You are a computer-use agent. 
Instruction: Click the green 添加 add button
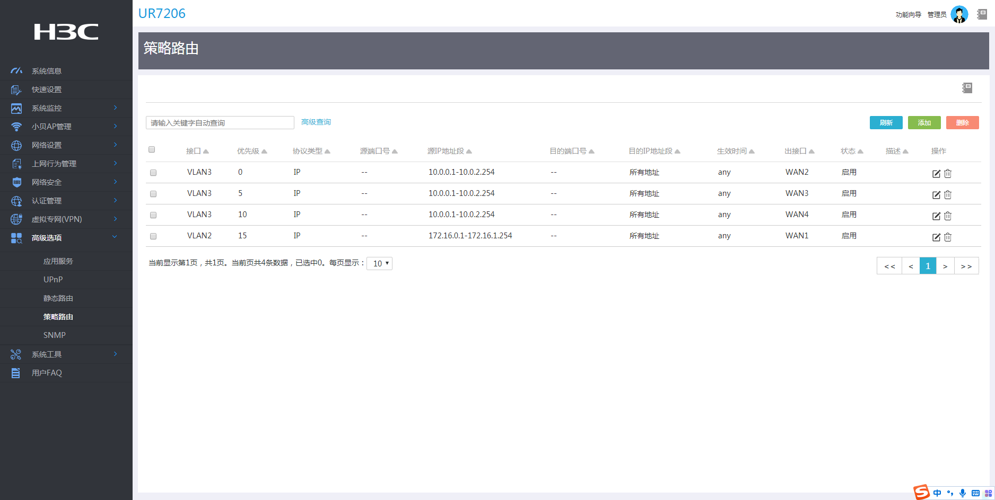924,123
